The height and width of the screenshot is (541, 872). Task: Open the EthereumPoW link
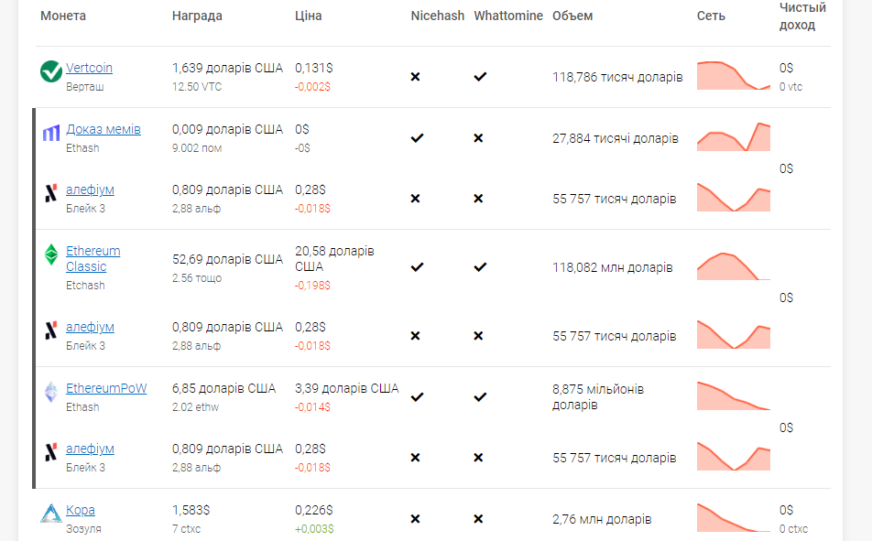(x=106, y=388)
